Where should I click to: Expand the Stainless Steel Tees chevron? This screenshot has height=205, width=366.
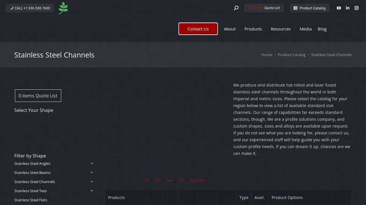(91, 191)
